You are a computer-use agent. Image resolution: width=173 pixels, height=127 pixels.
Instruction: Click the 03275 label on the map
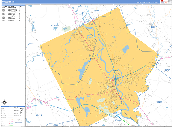pyautogui.click(x=159, y=103)
